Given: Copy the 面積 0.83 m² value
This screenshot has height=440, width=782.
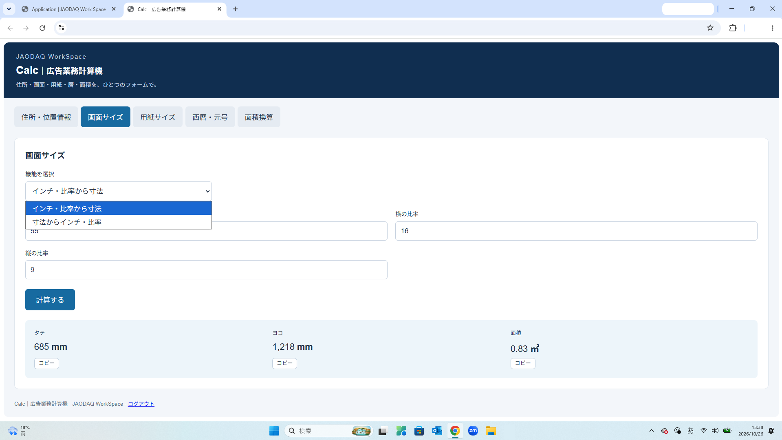Looking at the screenshot, I should point(523,363).
